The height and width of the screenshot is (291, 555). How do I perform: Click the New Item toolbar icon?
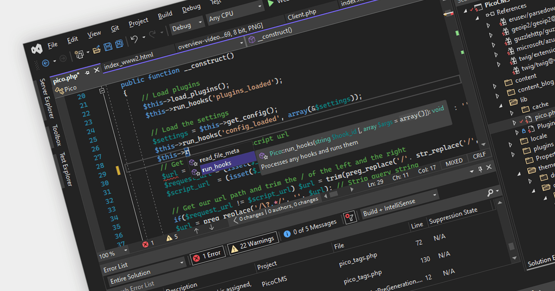coord(80,54)
